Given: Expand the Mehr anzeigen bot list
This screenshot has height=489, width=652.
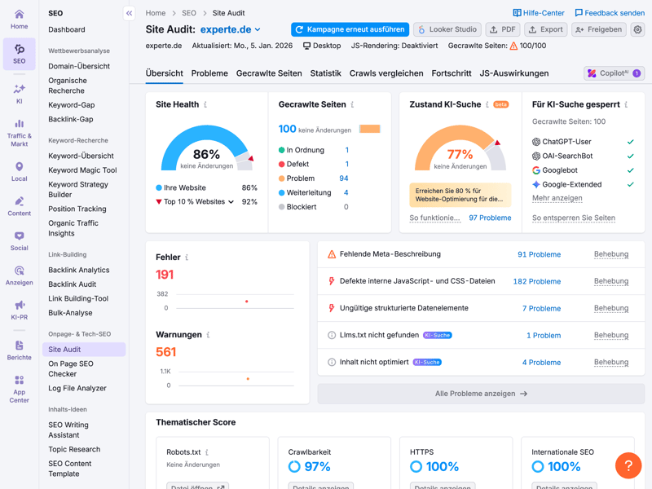Looking at the screenshot, I should 557,198.
